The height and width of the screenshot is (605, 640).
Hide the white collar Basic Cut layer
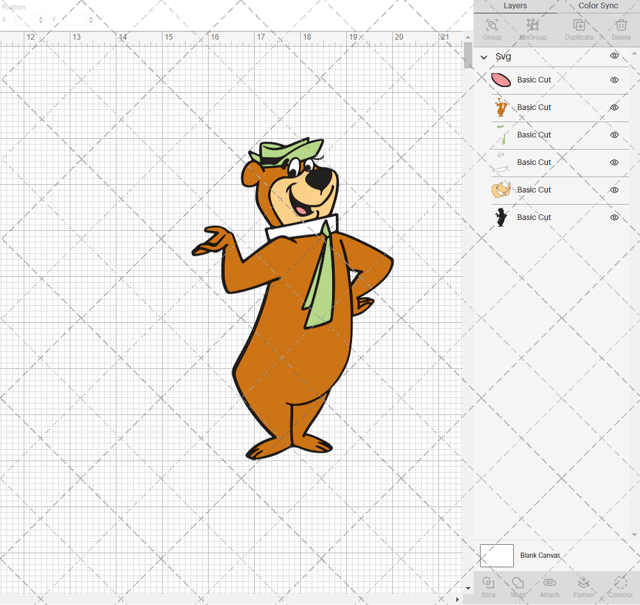[614, 162]
